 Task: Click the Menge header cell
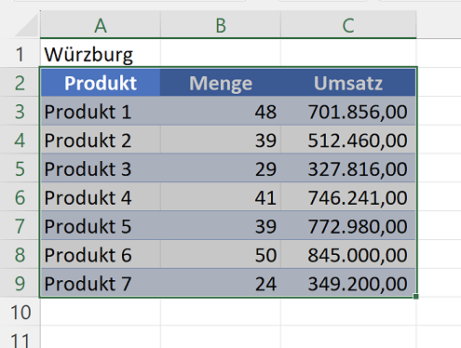(x=221, y=83)
